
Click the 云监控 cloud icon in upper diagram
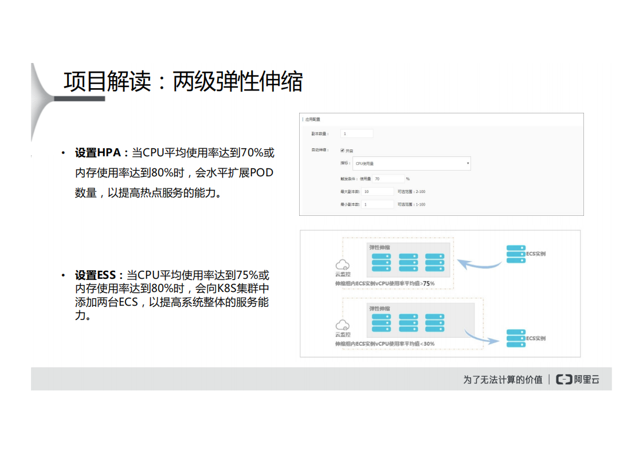344,264
